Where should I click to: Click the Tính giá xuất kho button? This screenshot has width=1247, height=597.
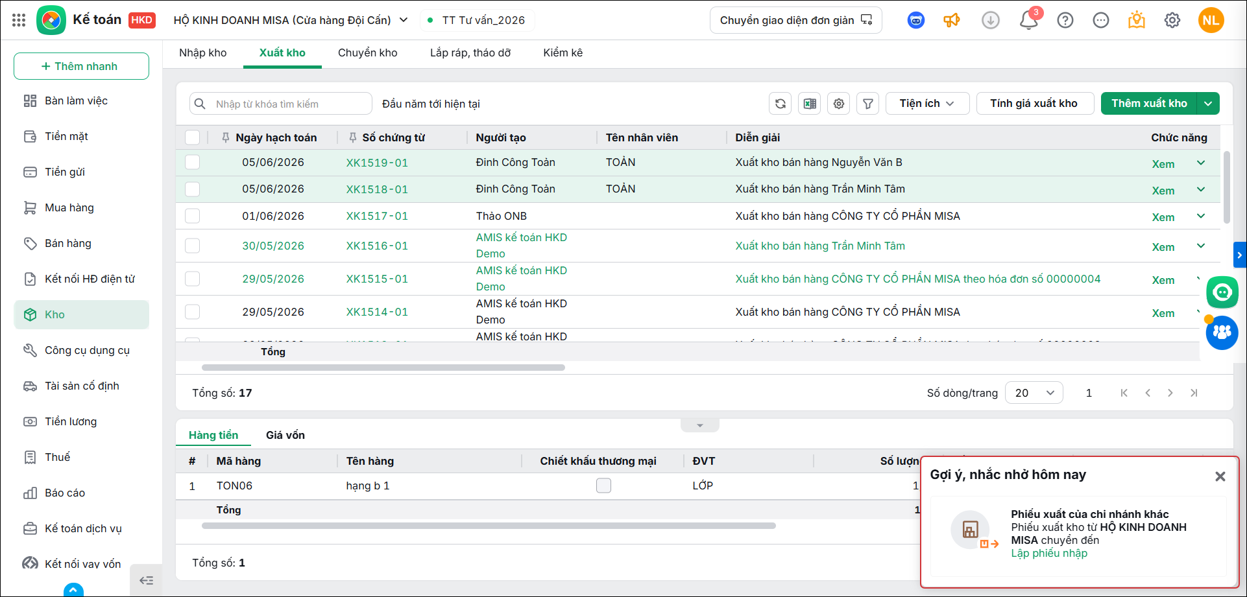point(1035,104)
